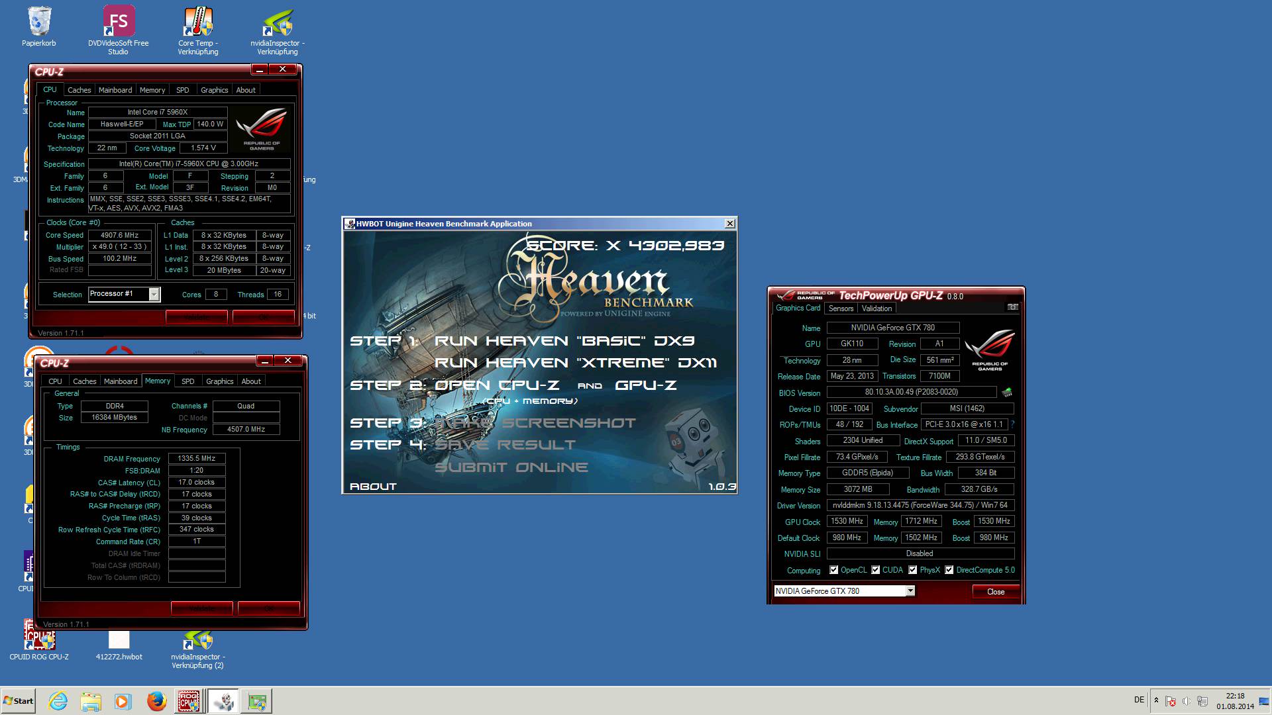Open the 412272.hwbot file
Viewport: 1272px width, 715px height.
[x=119, y=645]
